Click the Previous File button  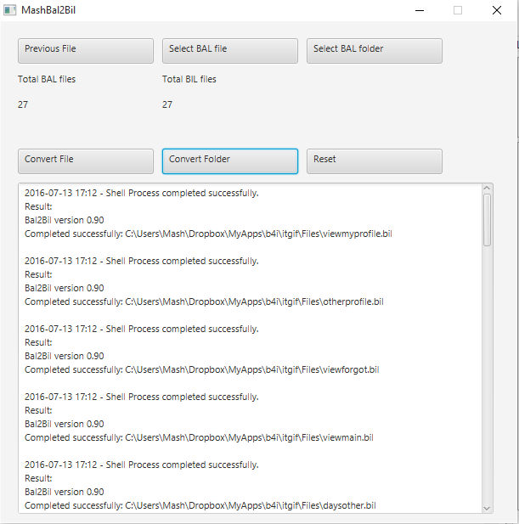coord(86,50)
